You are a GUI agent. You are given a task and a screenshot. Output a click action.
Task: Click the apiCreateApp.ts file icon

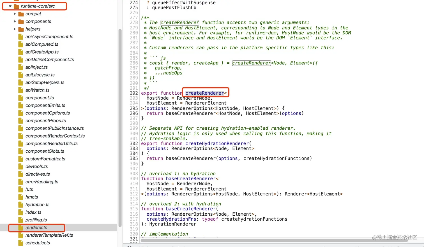point(20,52)
